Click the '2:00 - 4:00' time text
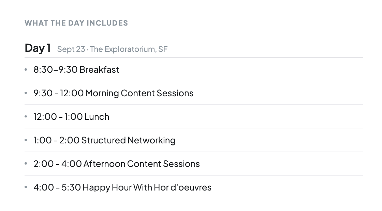 [58, 164]
